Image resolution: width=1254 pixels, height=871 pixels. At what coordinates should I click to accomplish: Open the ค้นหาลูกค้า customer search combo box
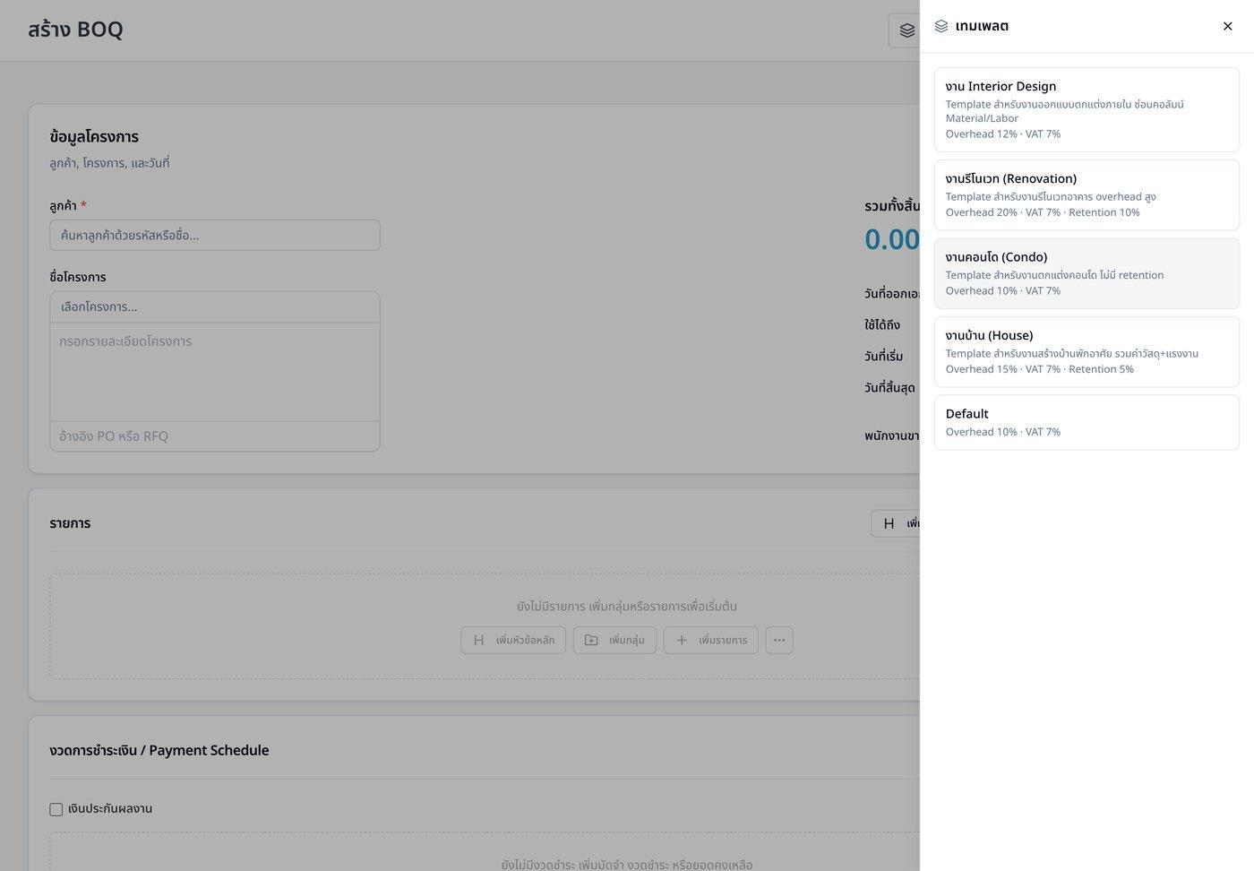(x=215, y=235)
